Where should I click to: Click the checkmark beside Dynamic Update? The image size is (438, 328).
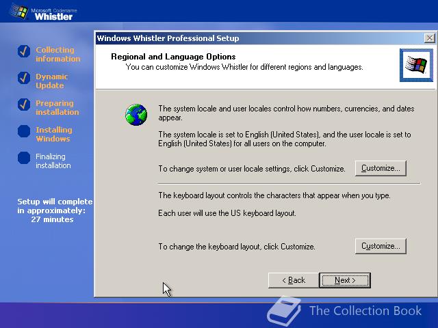24,78
